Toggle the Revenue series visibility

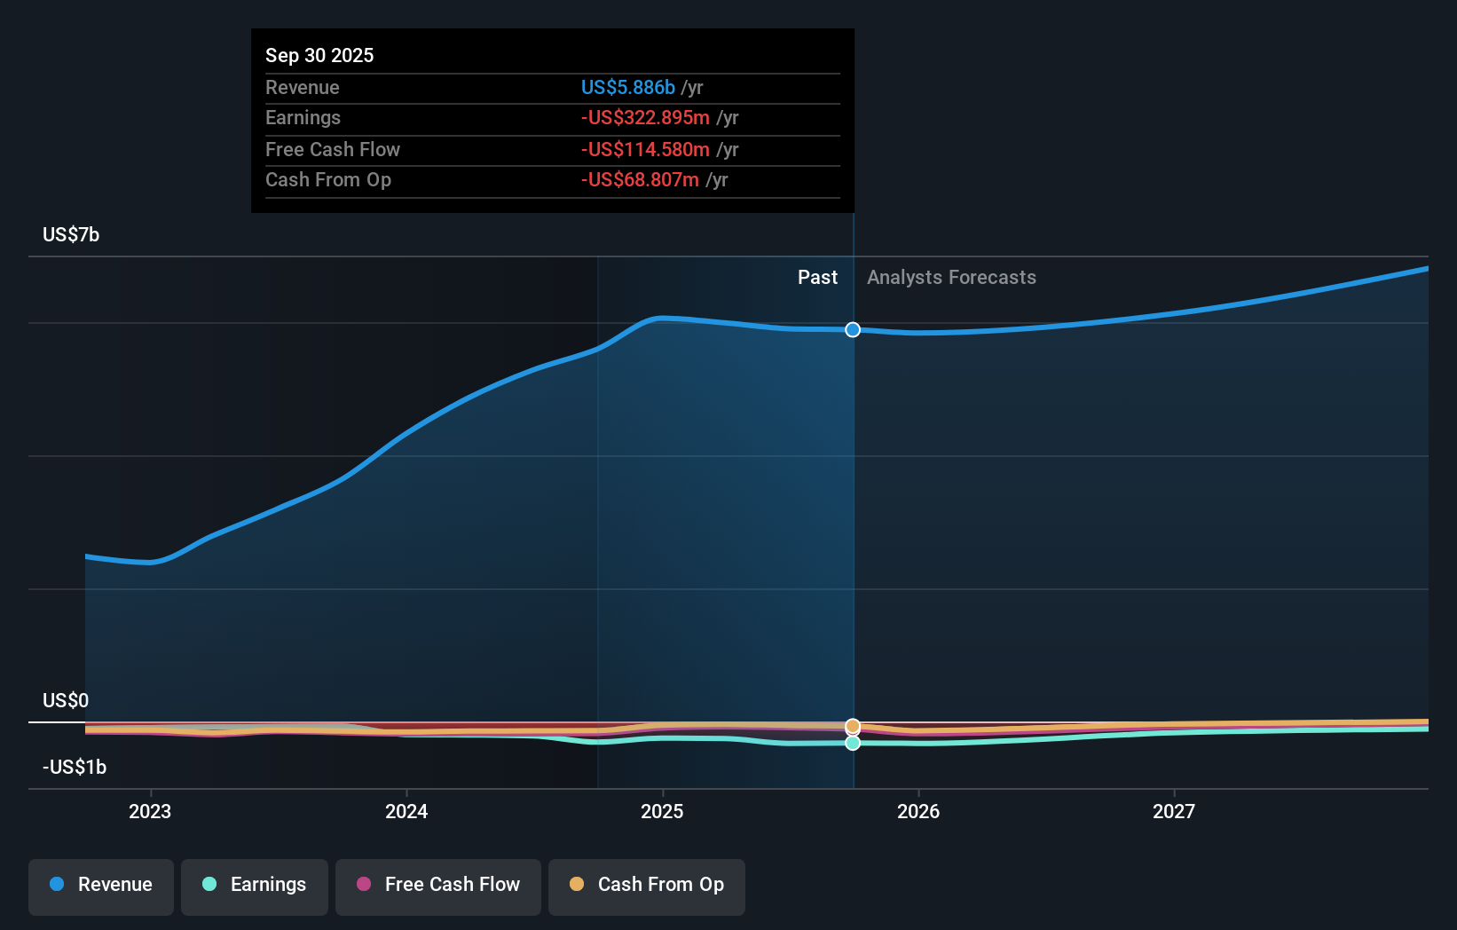[100, 885]
